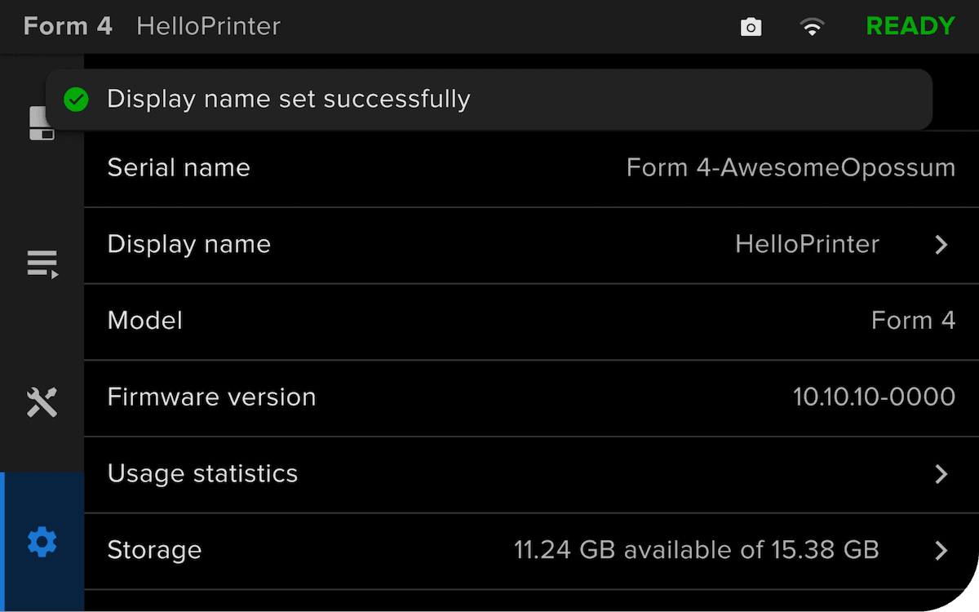979x612 pixels.
Task: Expand Usage statistics chevron arrow
Action: (x=941, y=474)
